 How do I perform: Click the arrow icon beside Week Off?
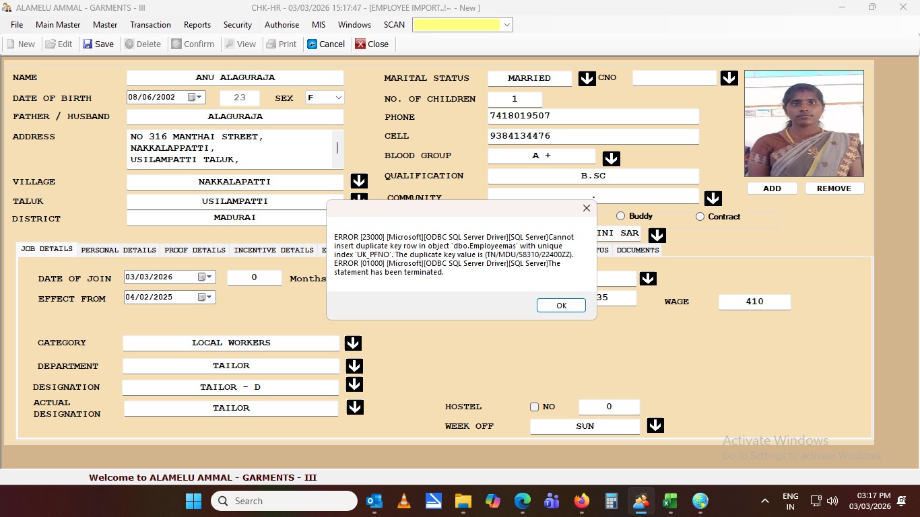coord(655,425)
